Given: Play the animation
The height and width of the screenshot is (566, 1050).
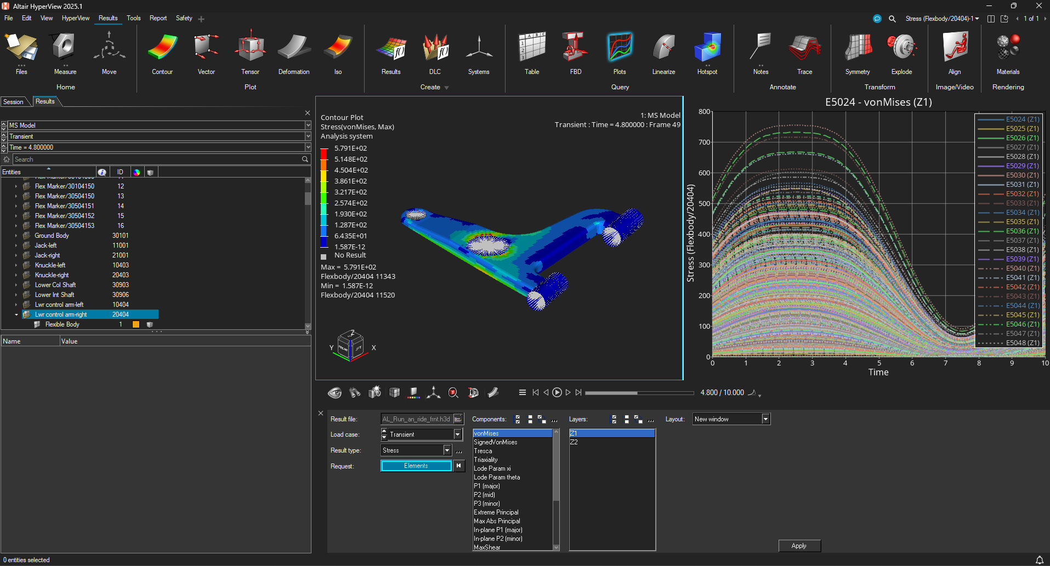Looking at the screenshot, I should [557, 392].
